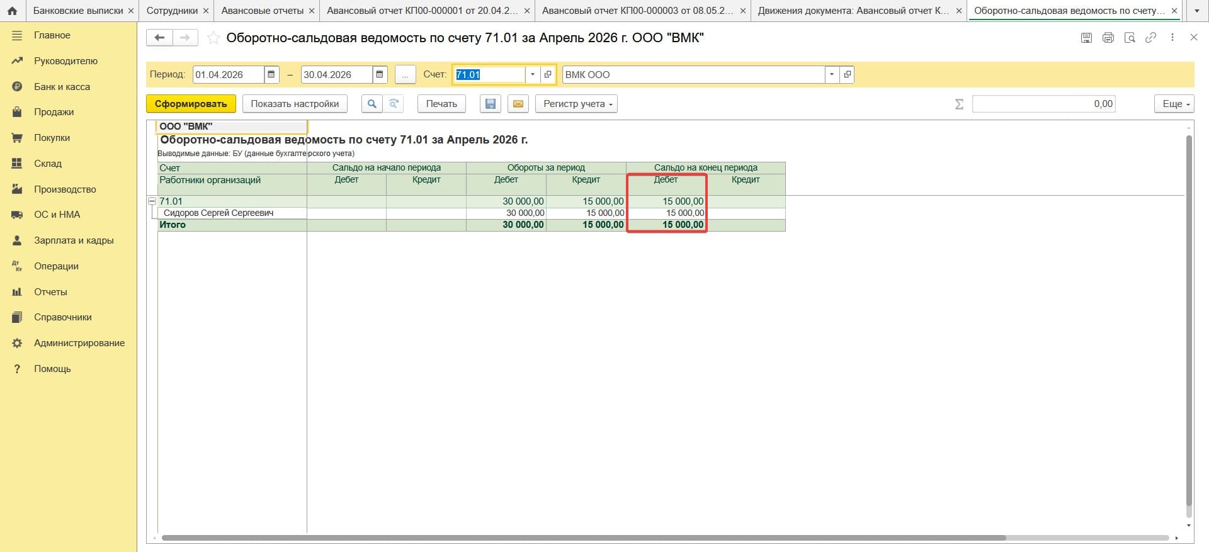Viewport: 1209px width, 552px height.
Task: Click the end date field 30.04.2026
Action: click(336, 74)
